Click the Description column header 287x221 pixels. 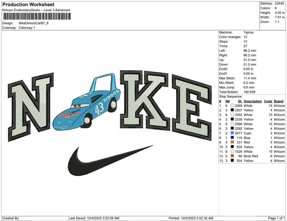pos(253,101)
